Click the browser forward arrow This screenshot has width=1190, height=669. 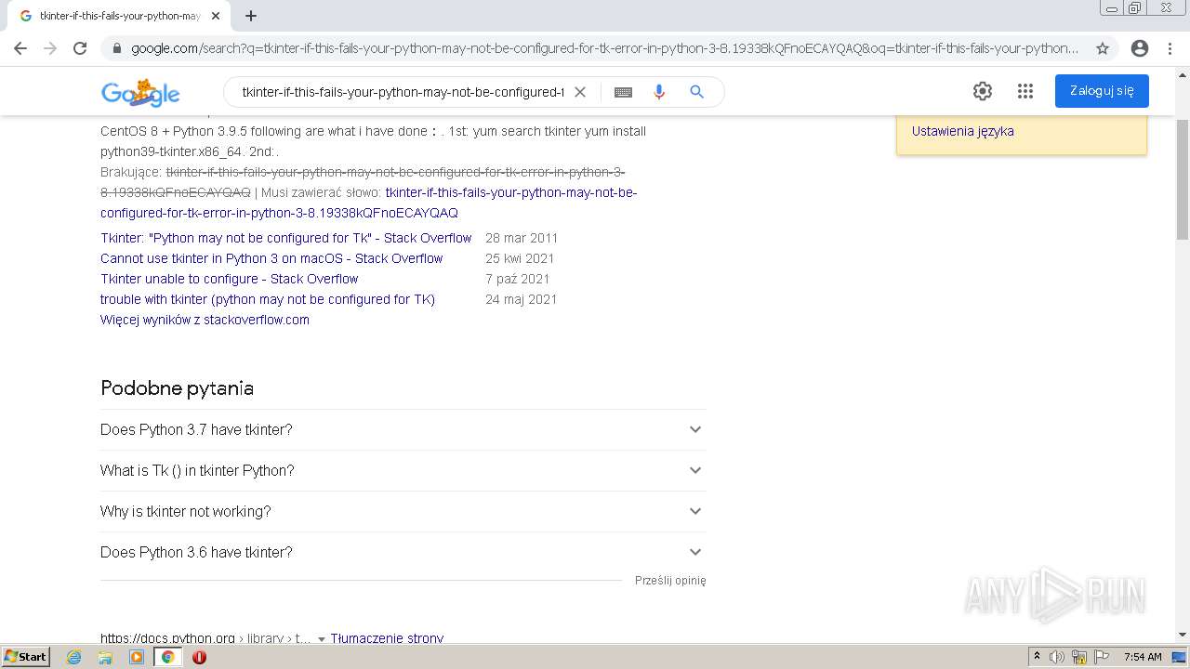(x=50, y=48)
